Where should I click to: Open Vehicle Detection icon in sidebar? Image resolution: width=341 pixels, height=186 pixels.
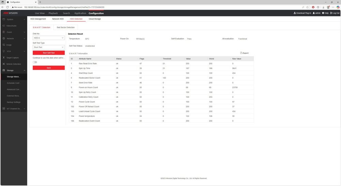(x=4, y=64)
